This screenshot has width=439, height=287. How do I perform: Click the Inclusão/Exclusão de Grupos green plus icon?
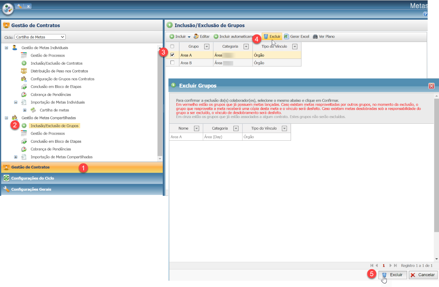coord(24,125)
